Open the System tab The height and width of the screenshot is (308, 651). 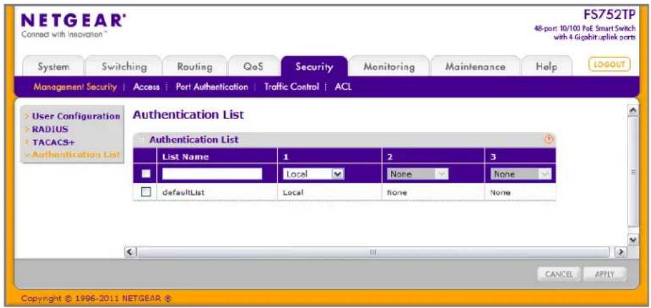54,66
